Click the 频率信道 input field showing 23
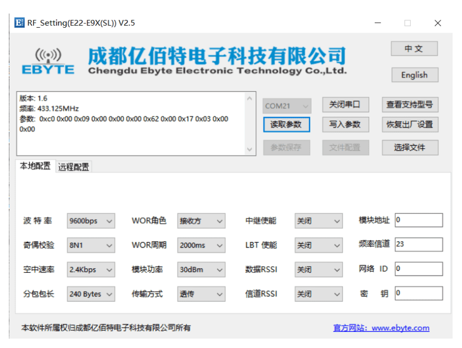This screenshot has width=462, height=348. point(419,245)
